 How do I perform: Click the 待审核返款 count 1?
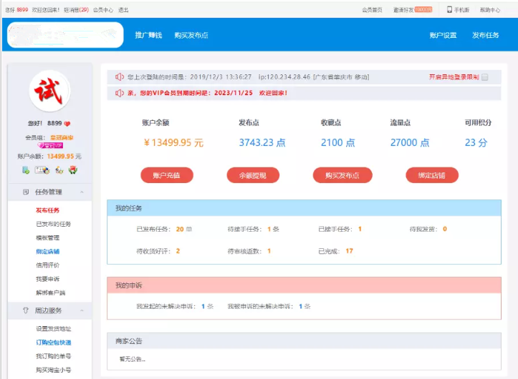(269, 251)
